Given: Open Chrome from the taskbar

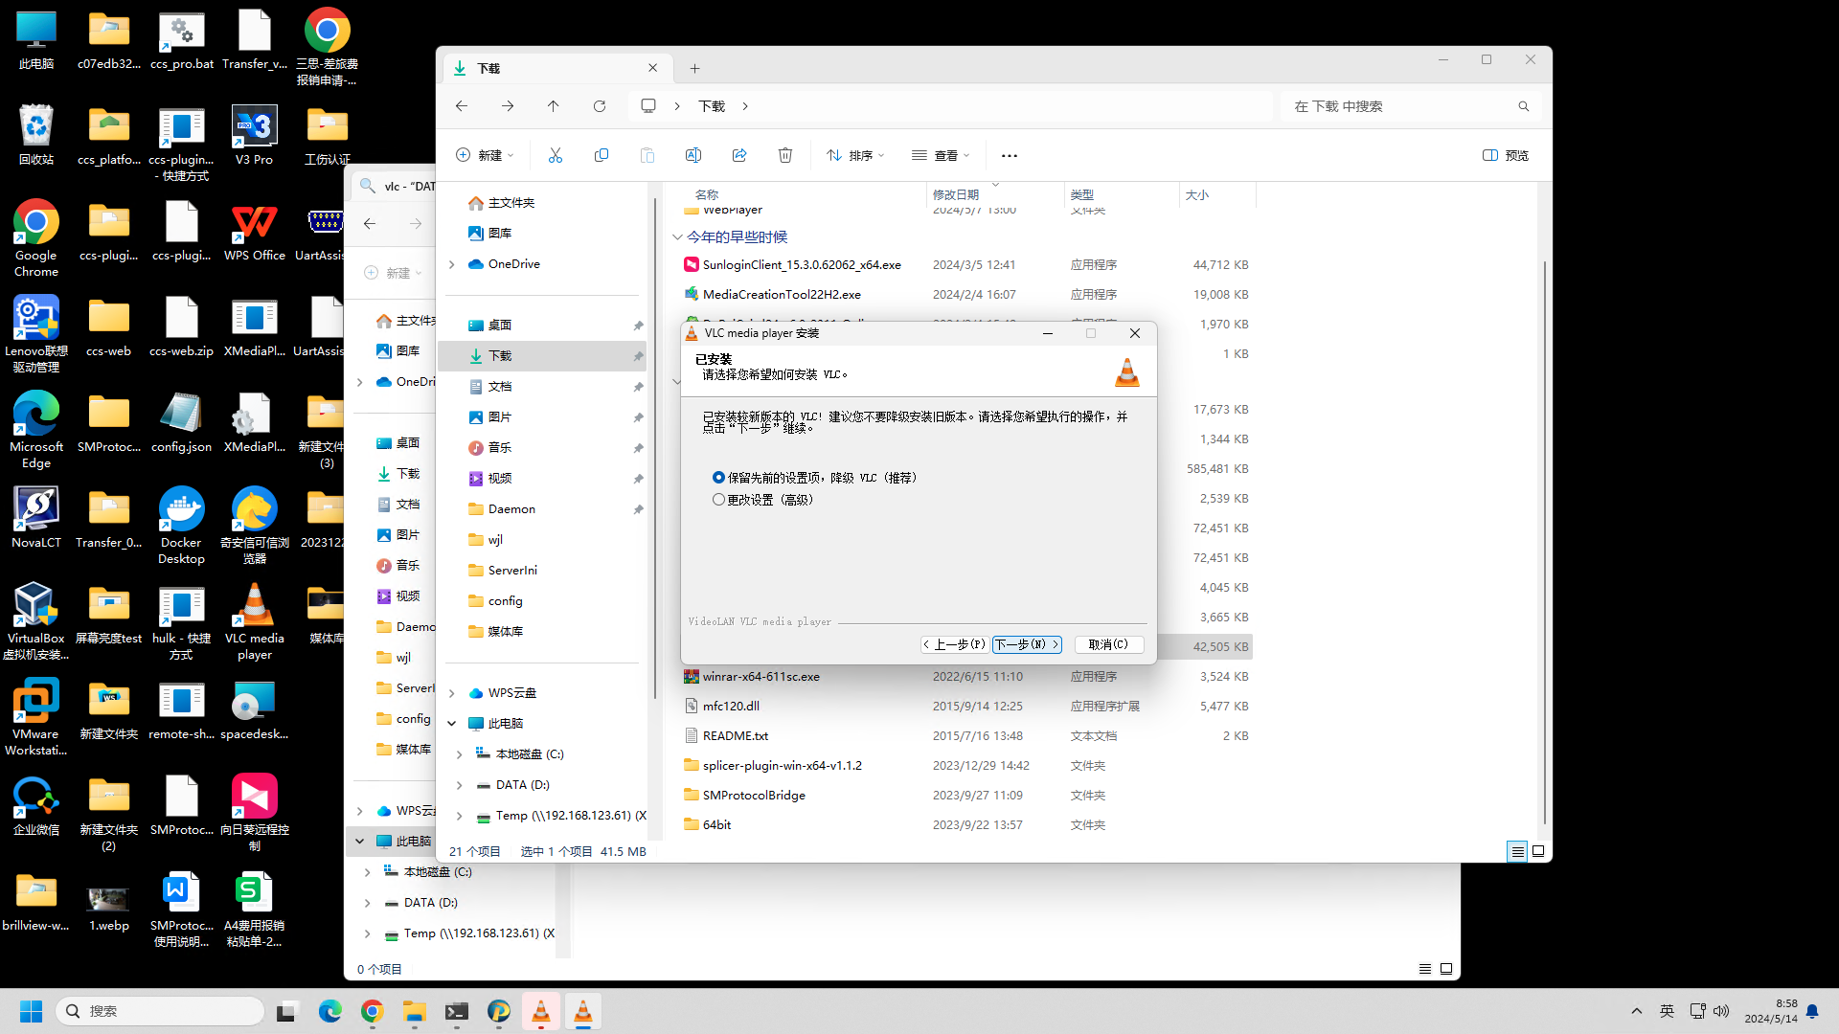Looking at the screenshot, I should tap(373, 1011).
